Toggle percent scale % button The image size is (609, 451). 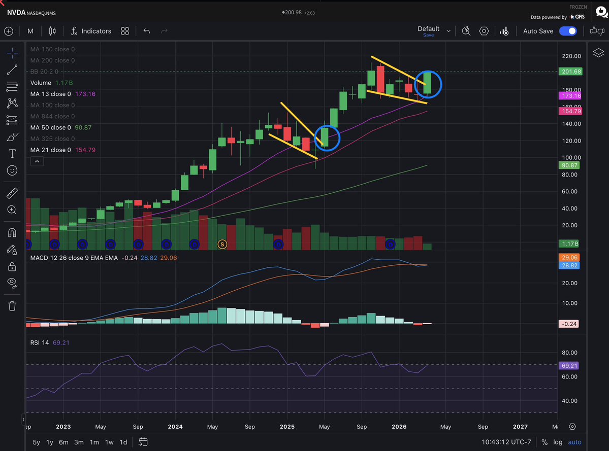pyautogui.click(x=544, y=442)
